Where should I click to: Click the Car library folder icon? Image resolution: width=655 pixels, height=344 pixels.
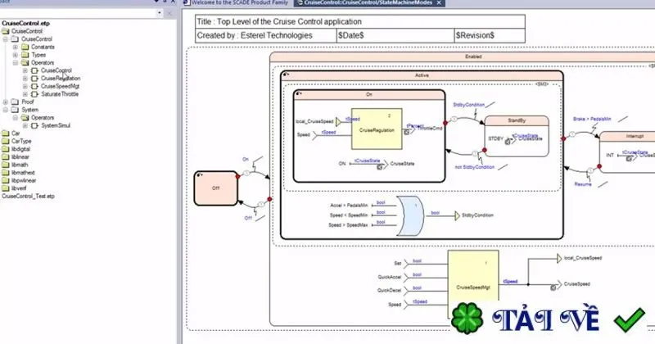[x=5, y=134]
